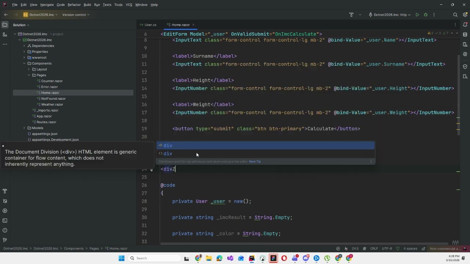The height and width of the screenshot is (264, 470).
Task: Open IDE settings gear icon
Action: click(465, 15)
